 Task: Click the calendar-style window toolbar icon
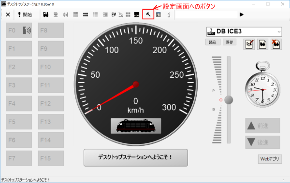pos(159,14)
